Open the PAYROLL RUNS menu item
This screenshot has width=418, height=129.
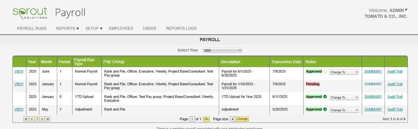(x=32, y=29)
